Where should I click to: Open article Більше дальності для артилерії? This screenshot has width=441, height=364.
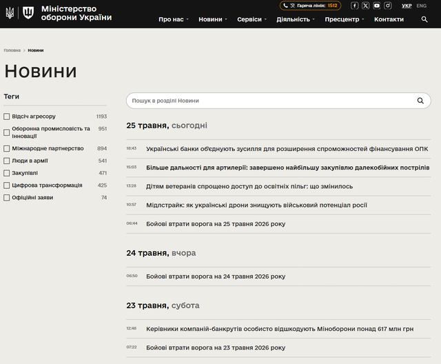(x=288, y=168)
